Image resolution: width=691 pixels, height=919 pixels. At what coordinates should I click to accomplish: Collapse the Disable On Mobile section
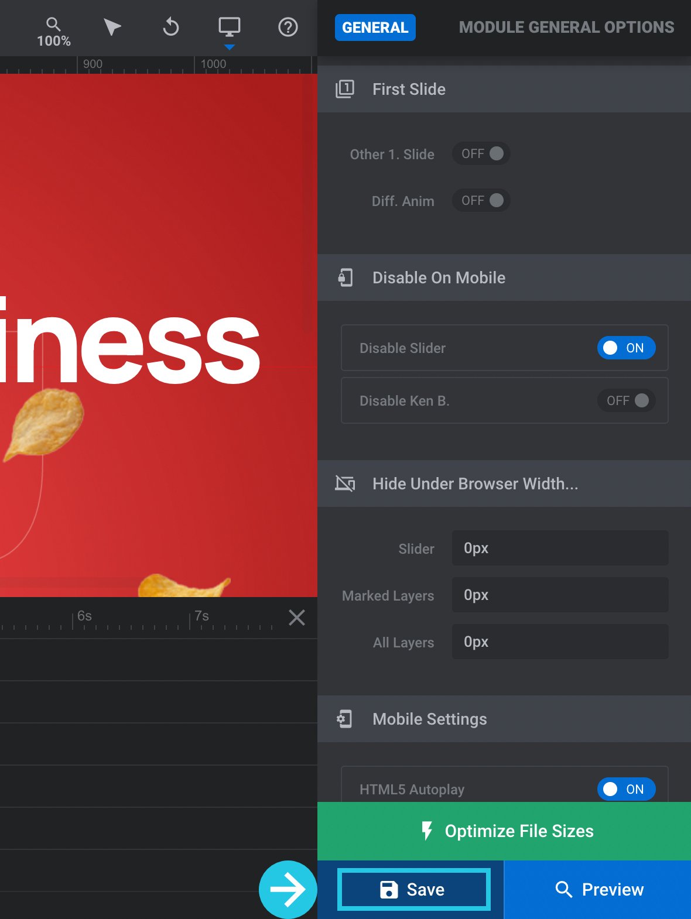pyautogui.click(x=504, y=277)
